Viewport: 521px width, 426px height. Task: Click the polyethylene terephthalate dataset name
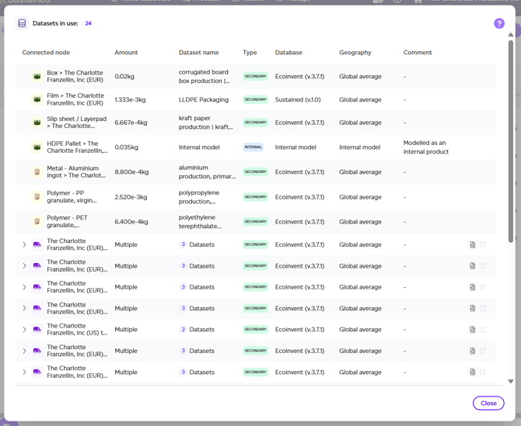click(x=200, y=221)
